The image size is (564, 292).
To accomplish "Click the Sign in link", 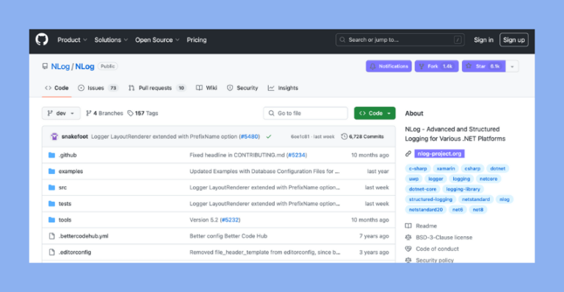I will pyautogui.click(x=483, y=40).
